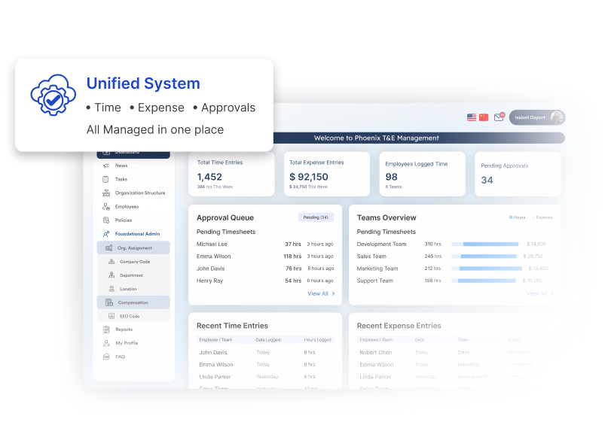Open the Isabell Deport user menu
Viewport: 611px width, 422px height.
pyautogui.click(x=537, y=117)
